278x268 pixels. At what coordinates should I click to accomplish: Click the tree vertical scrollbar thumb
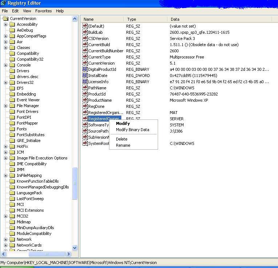point(75,183)
